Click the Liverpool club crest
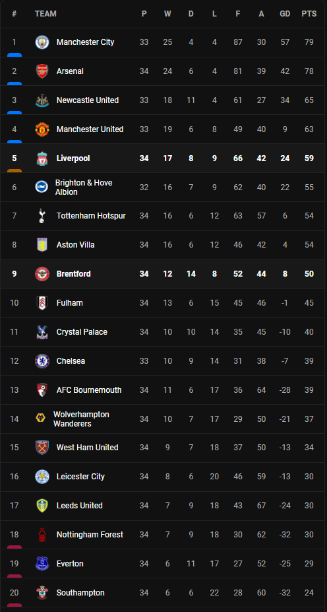Screen dimensions: 327x612 click(42, 158)
